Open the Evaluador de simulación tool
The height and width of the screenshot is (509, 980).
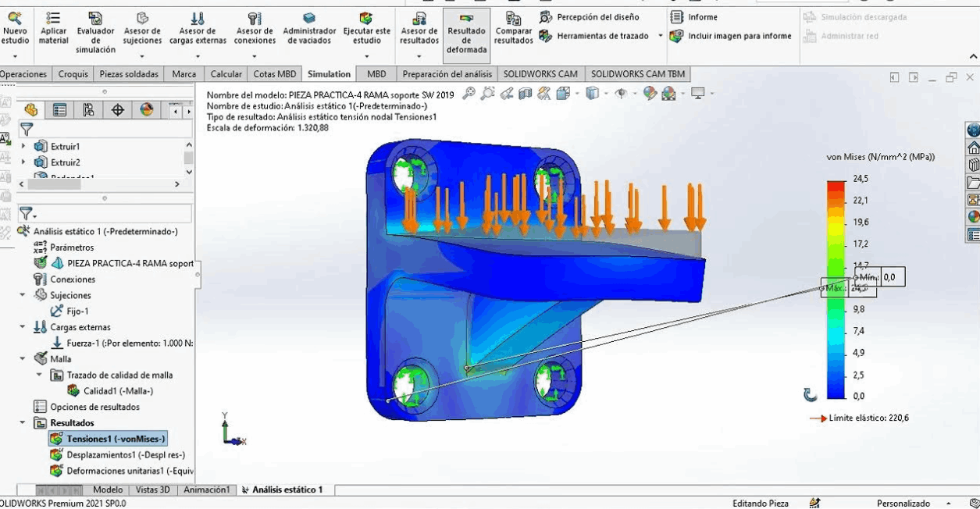(x=95, y=32)
